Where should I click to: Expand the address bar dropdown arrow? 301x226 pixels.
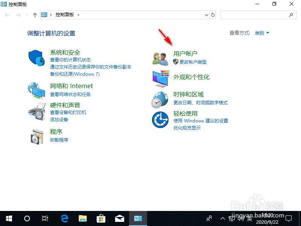point(207,15)
